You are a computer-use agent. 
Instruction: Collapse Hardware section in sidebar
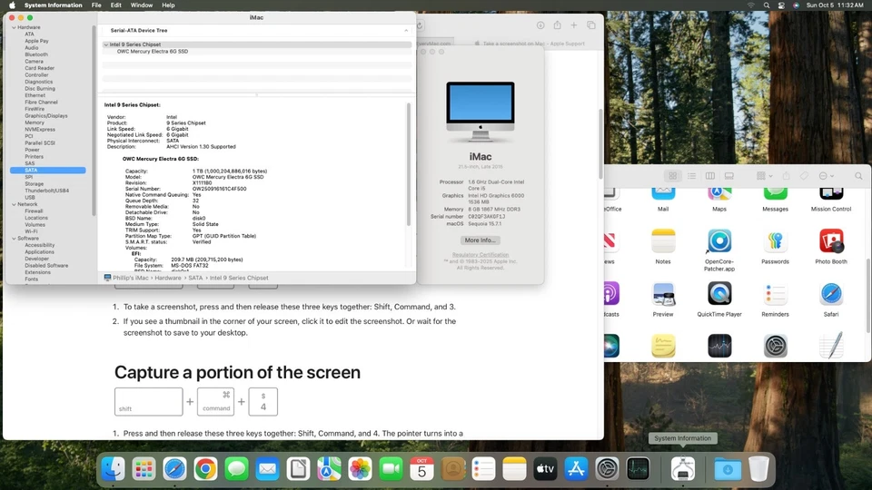14,27
